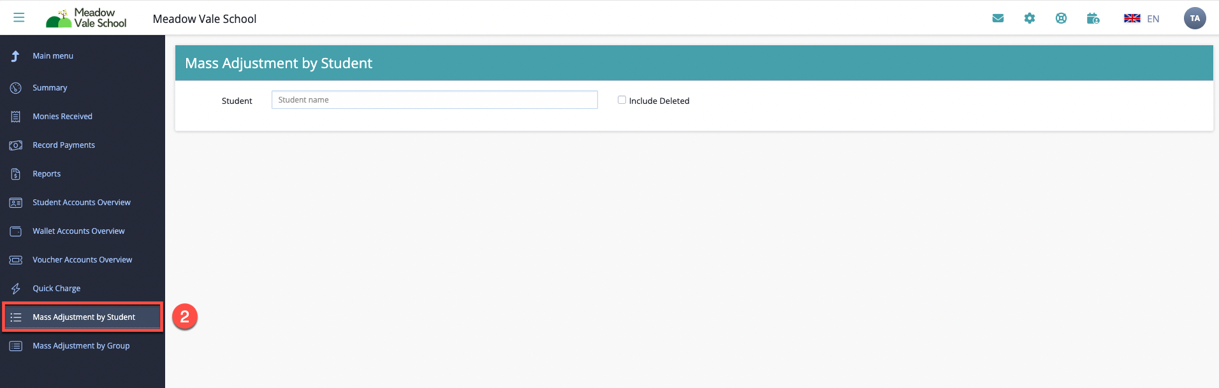Select Quick Charge

point(57,289)
